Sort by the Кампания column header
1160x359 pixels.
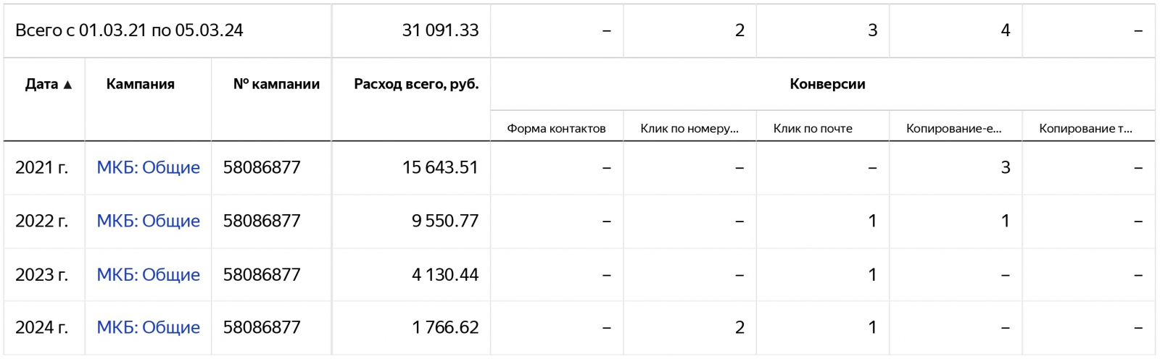[140, 84]
